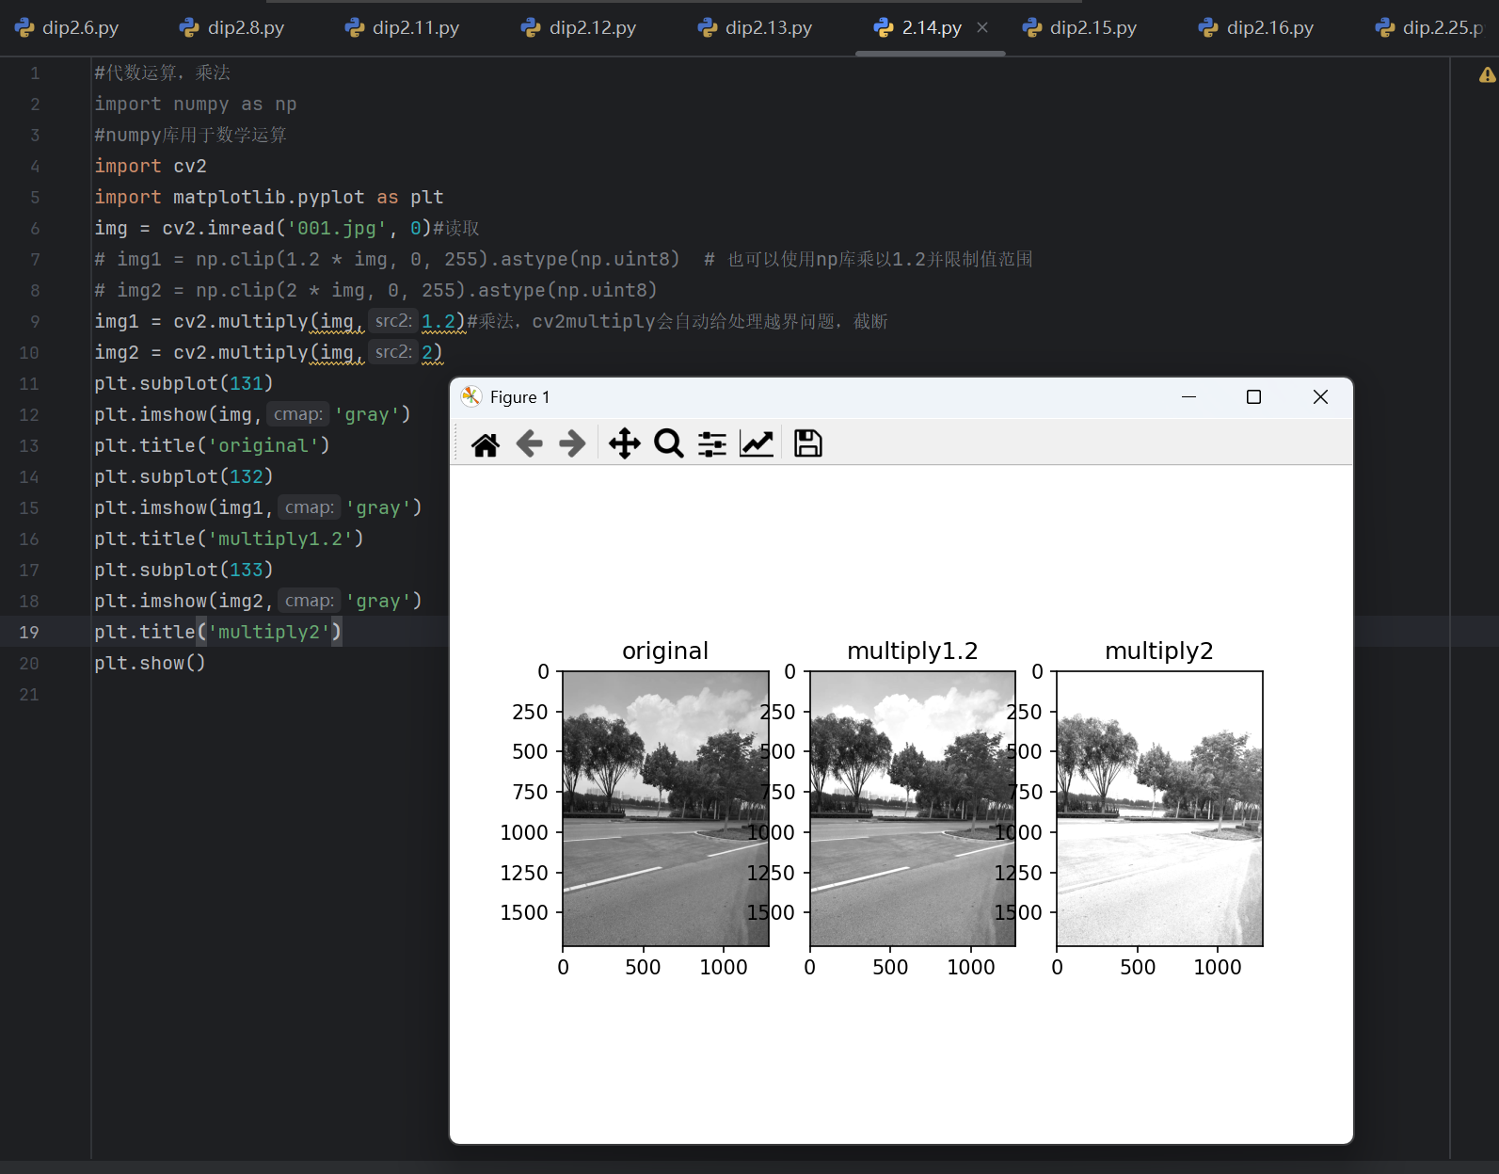Switch to the dip2.15.py tab
The height and width of the screenshot is (1174, 1499).
point(1079,28)
